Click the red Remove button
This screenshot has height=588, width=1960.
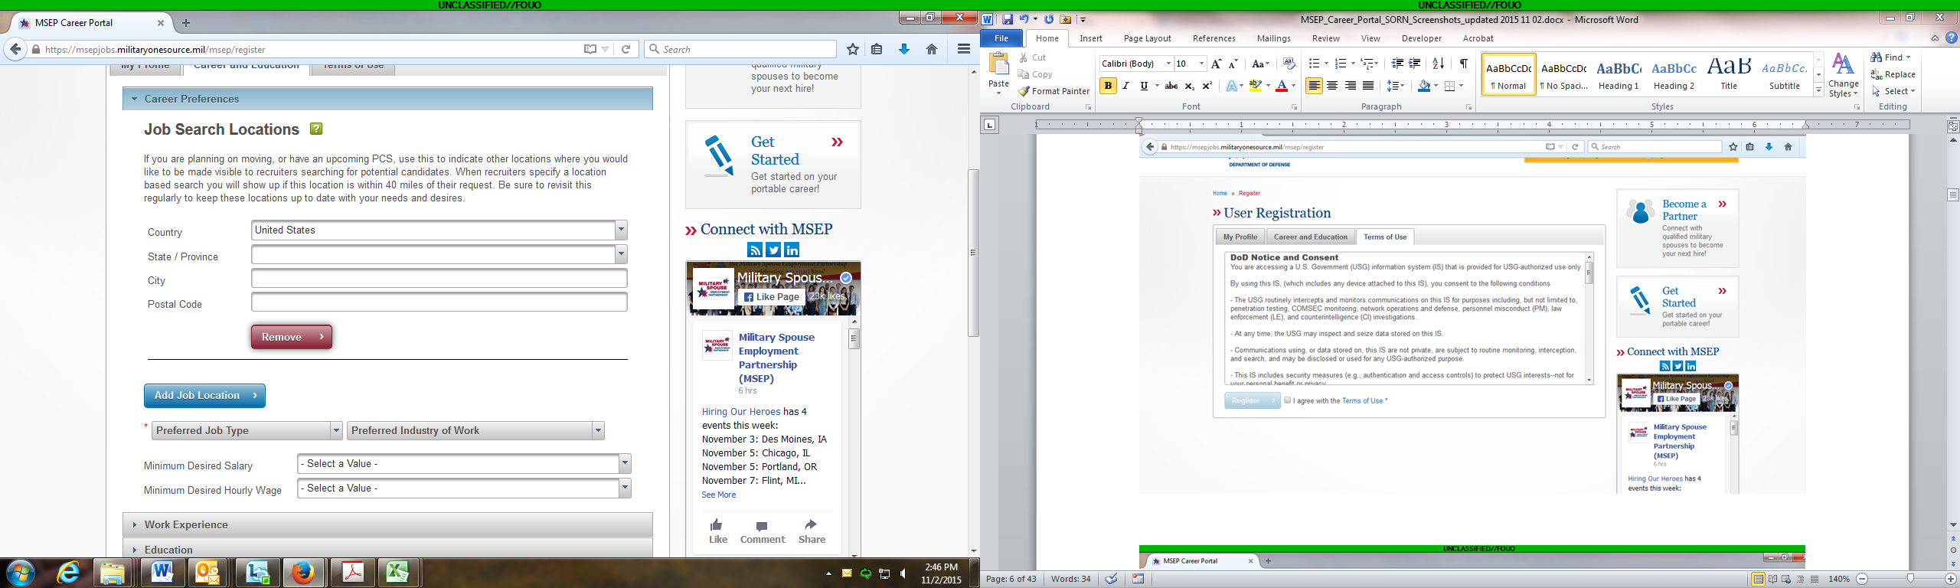pyautogui.click(x=292, y=337)
